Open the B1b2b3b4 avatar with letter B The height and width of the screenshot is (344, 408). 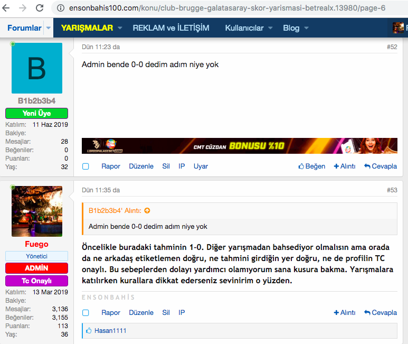pos(37,68)
